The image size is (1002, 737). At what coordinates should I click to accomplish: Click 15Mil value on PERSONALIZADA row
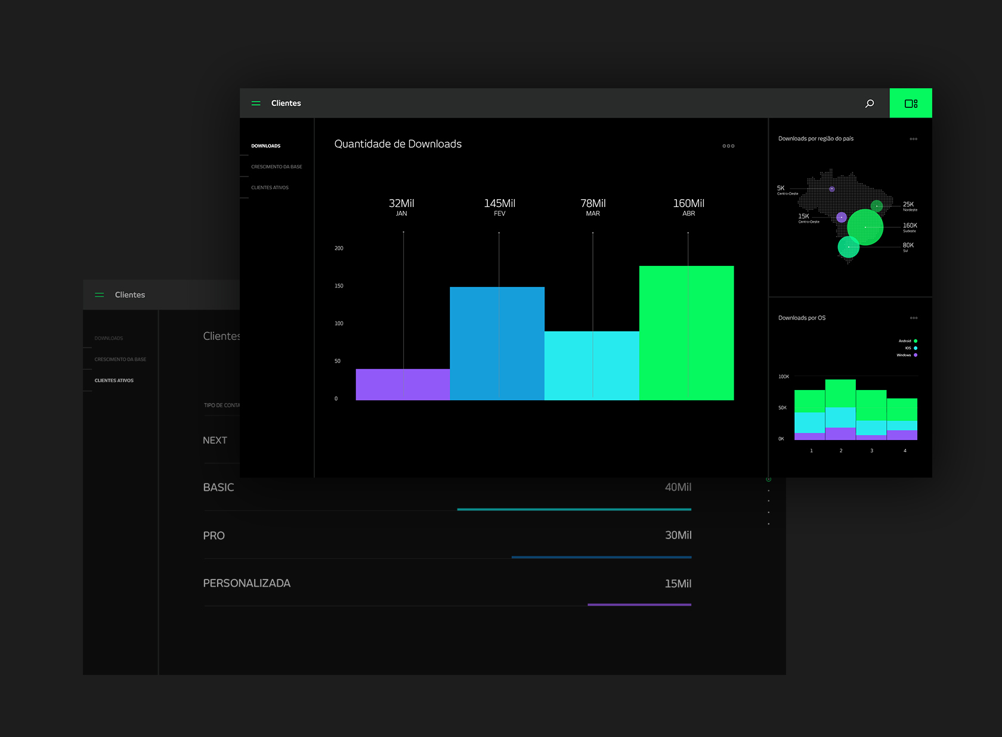coord(678,584)
